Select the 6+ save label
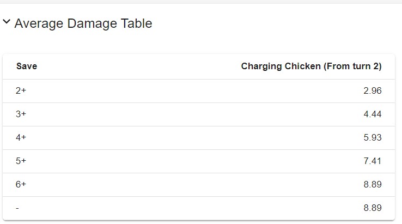 click(x=21, y=185)
